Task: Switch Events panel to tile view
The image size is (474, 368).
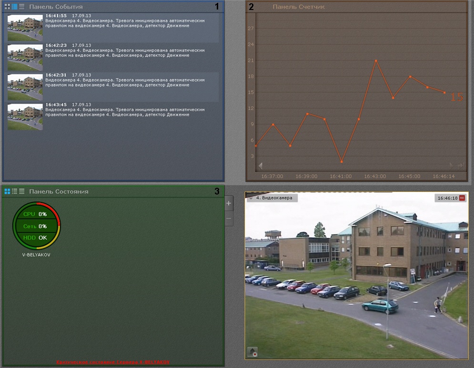Action: click(x=7, y=7)
